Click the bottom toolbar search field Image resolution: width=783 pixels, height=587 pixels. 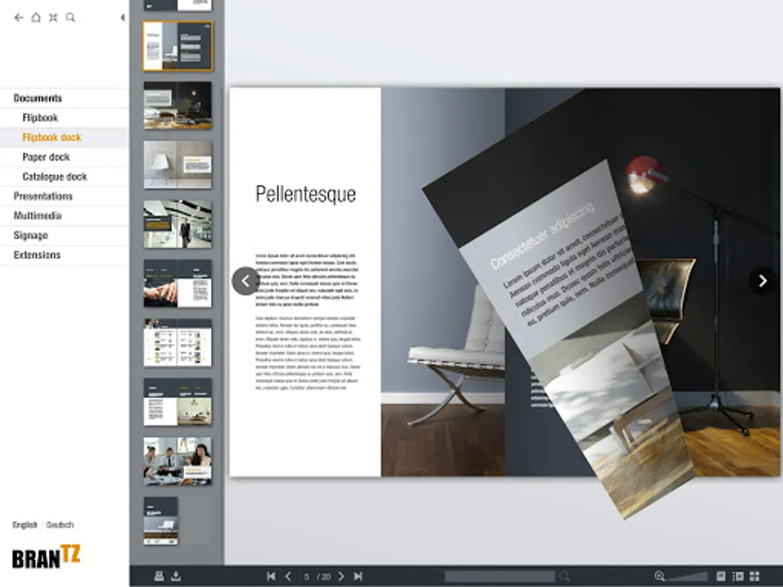[500, 577]
